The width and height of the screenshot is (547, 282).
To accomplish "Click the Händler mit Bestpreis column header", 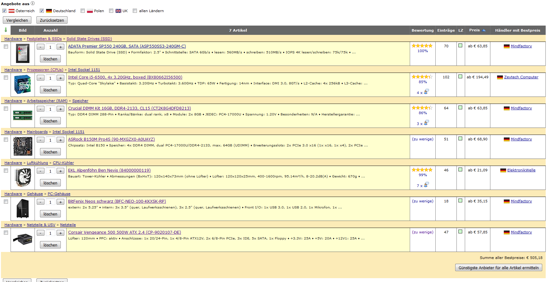I will click(x=518, y=30).
